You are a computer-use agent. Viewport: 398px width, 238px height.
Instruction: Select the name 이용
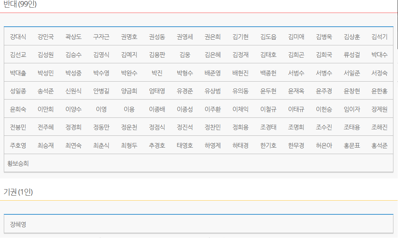point(129,109)
